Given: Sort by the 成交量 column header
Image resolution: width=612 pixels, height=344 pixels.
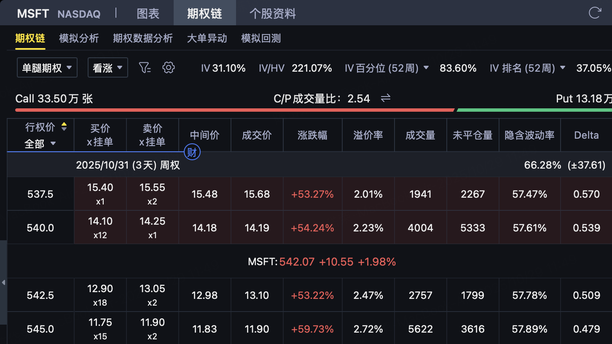Looking at the screenshot, I should [x=421, y=135].
